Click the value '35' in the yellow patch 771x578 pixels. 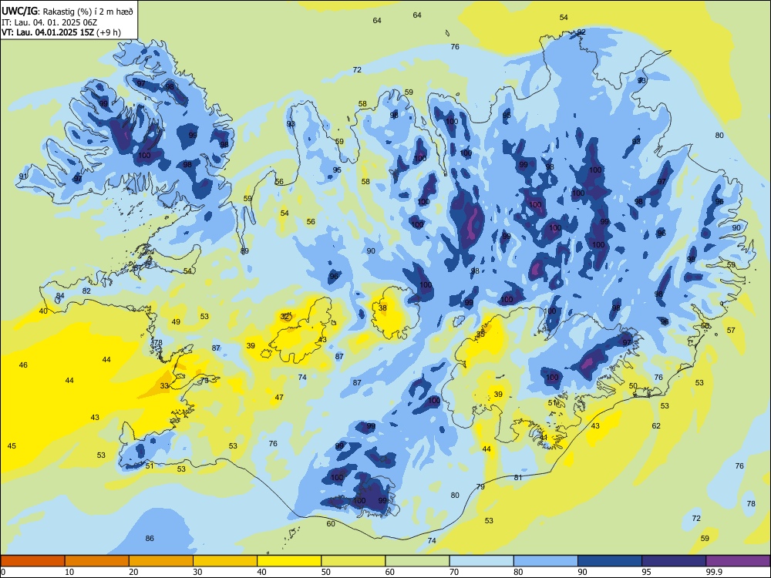coord(480,334)
